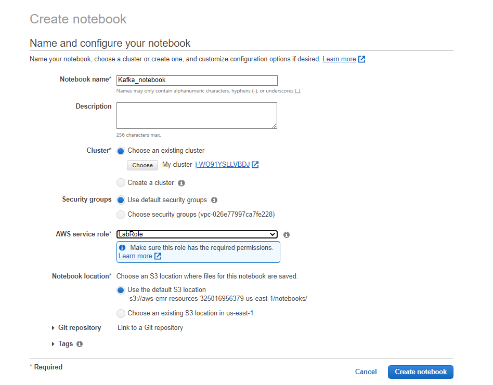493x385 pixels.
Task: Cancel notebook creation
Action: coord(366,372)
